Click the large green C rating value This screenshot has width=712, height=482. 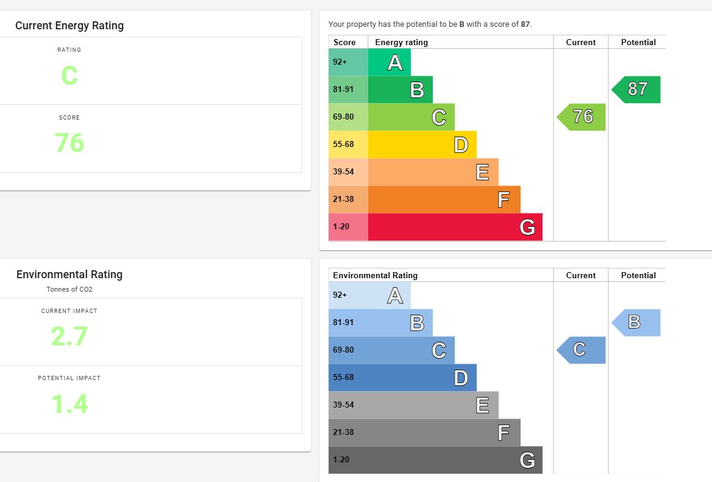tap(69, 76)
